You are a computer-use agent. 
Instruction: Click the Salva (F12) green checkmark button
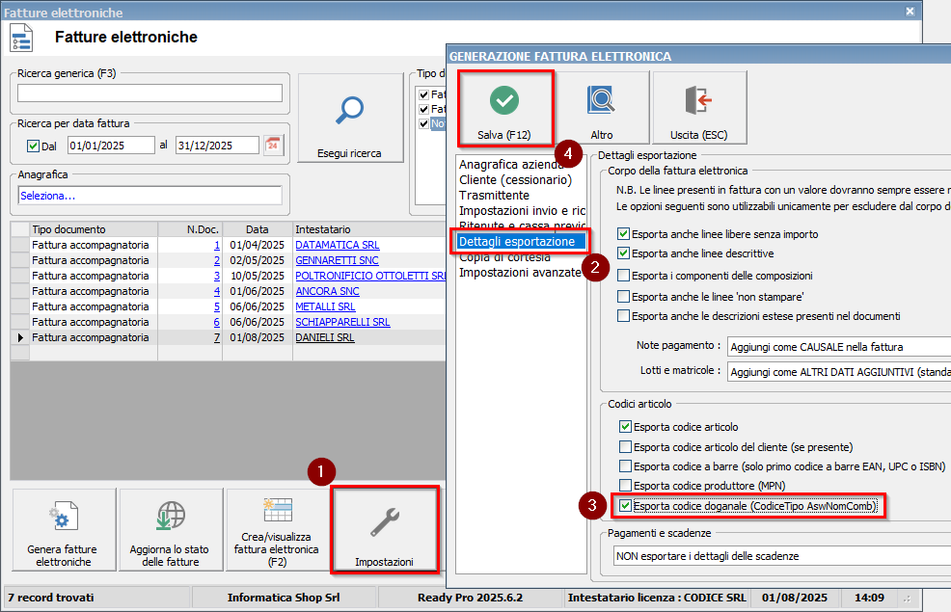(504, 108)
